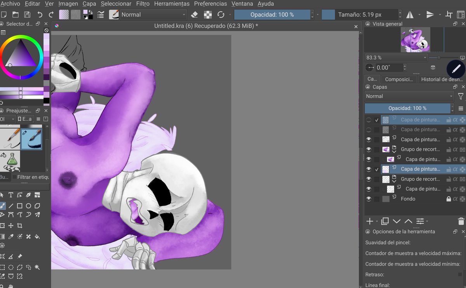
Task: Save the document icon
Action: click(27, 15)
